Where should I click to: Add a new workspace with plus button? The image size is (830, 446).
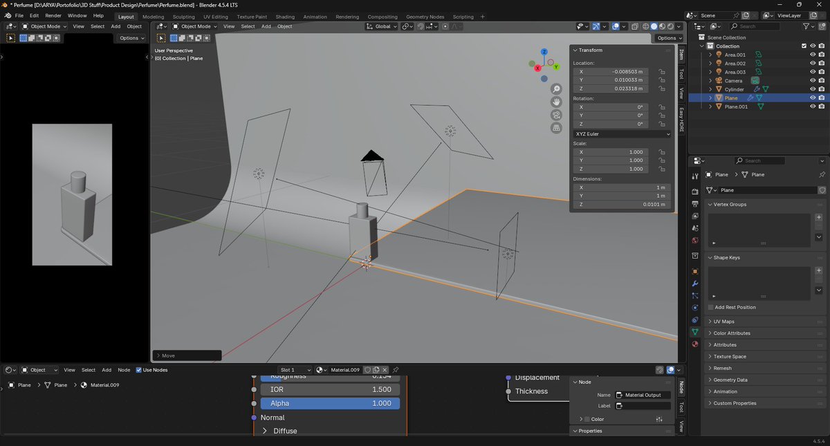click(483, 17)
